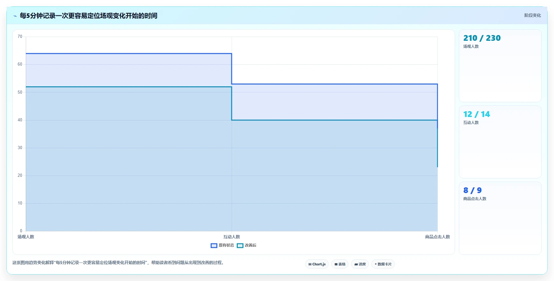The height and width of the screenshot is (281, 554).
Task: Click the 原有状态 legend label
Action: pyautogui.click(x=226, y=245)
